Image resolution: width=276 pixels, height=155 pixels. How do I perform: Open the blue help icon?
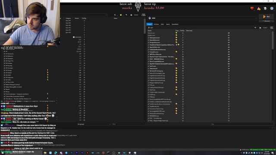(272, 9)
